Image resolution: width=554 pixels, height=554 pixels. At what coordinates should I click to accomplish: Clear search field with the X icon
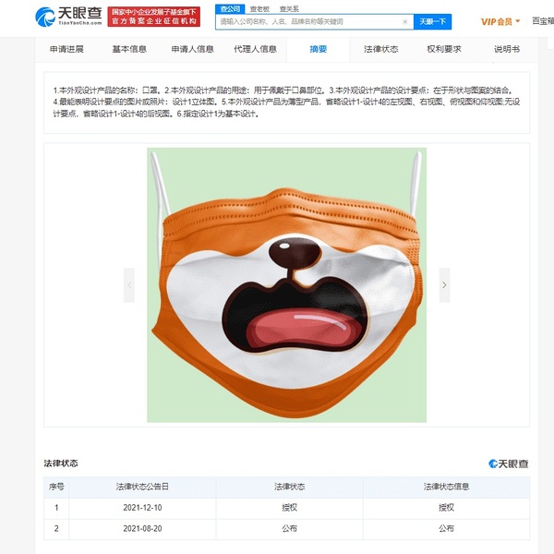(405, 21)
